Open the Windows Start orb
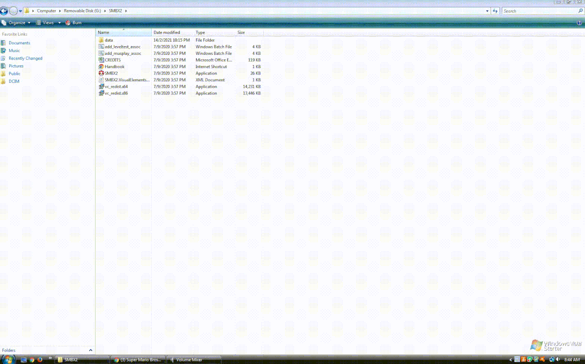The width and height of the screenshot is (585, 364). (x=8, y=359)
